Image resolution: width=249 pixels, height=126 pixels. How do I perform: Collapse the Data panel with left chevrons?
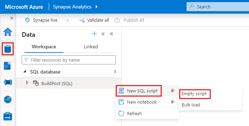[x=112, y=34]
